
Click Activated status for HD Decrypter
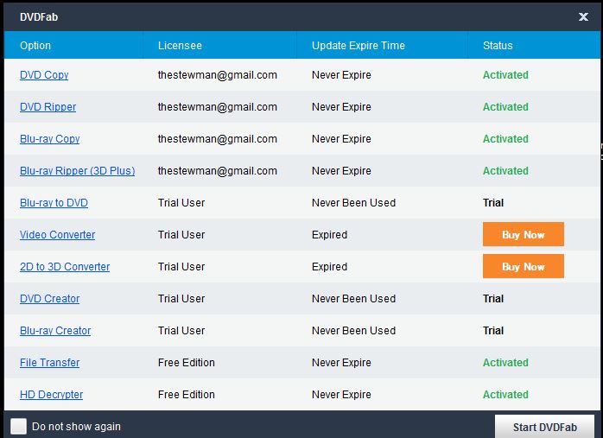(x=505, y=394)
